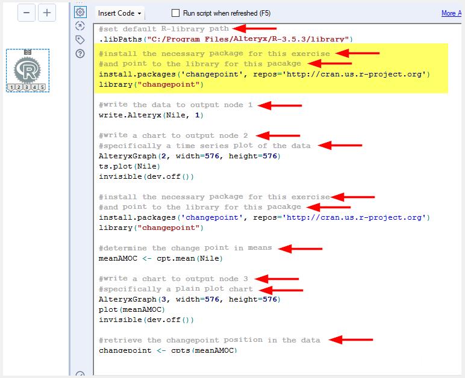This screenshot has height=378, width=465.
Task: Click the input anchor atop R tool
Action: click(x=28, y=52)
